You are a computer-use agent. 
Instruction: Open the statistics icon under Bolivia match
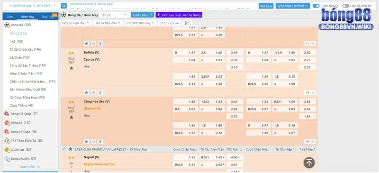(x=93, y=92)
